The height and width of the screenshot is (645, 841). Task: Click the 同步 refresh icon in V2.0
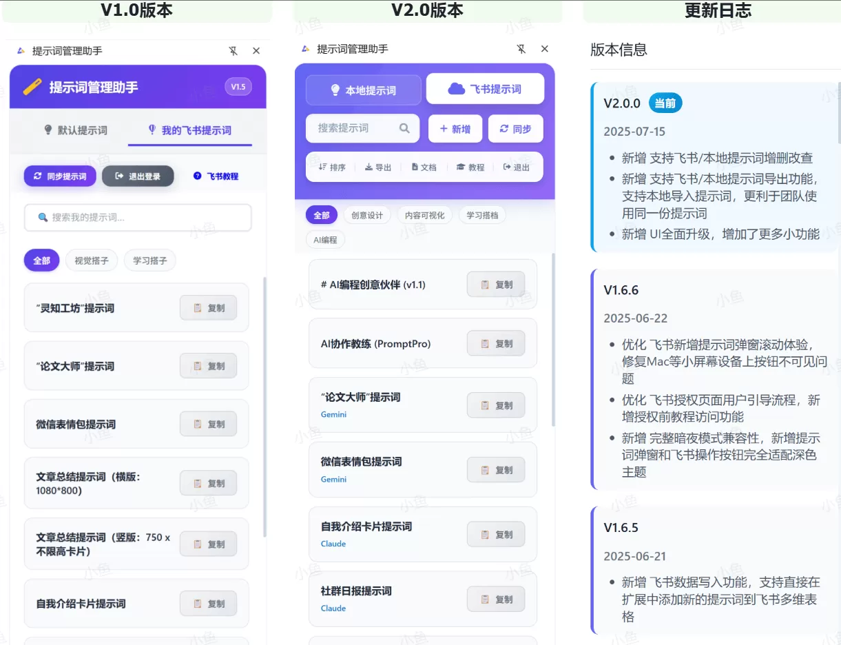[x=505, y=128]
